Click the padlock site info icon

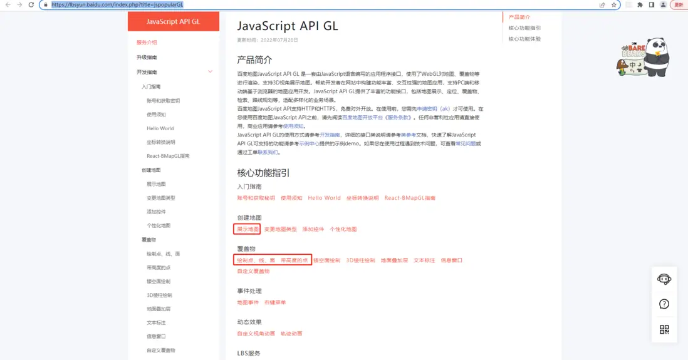46,5
